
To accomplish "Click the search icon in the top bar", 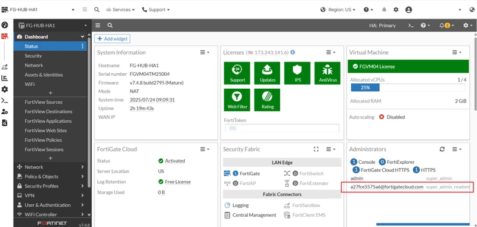I will [97, 10].
